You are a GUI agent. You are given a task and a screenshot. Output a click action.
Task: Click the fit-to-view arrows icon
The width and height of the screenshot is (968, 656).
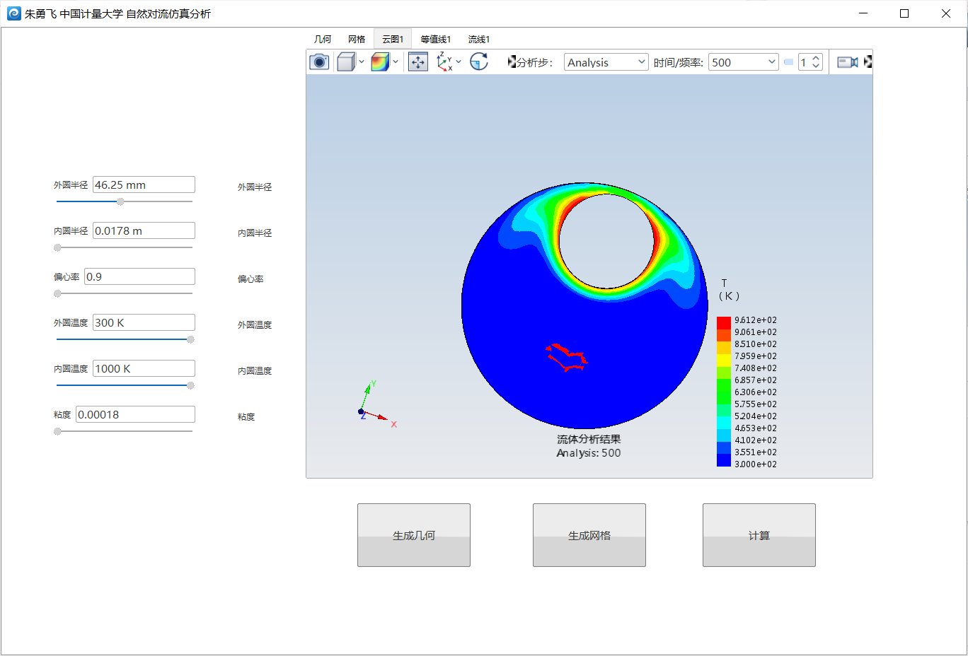point(418,62)
